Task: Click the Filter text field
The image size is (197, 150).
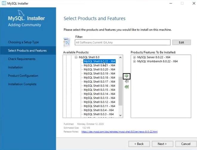Action: [123, 42]
